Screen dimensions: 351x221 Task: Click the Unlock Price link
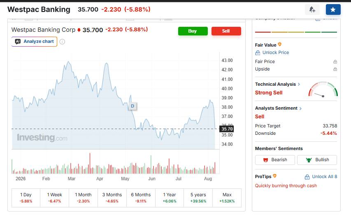click(276, 52)
